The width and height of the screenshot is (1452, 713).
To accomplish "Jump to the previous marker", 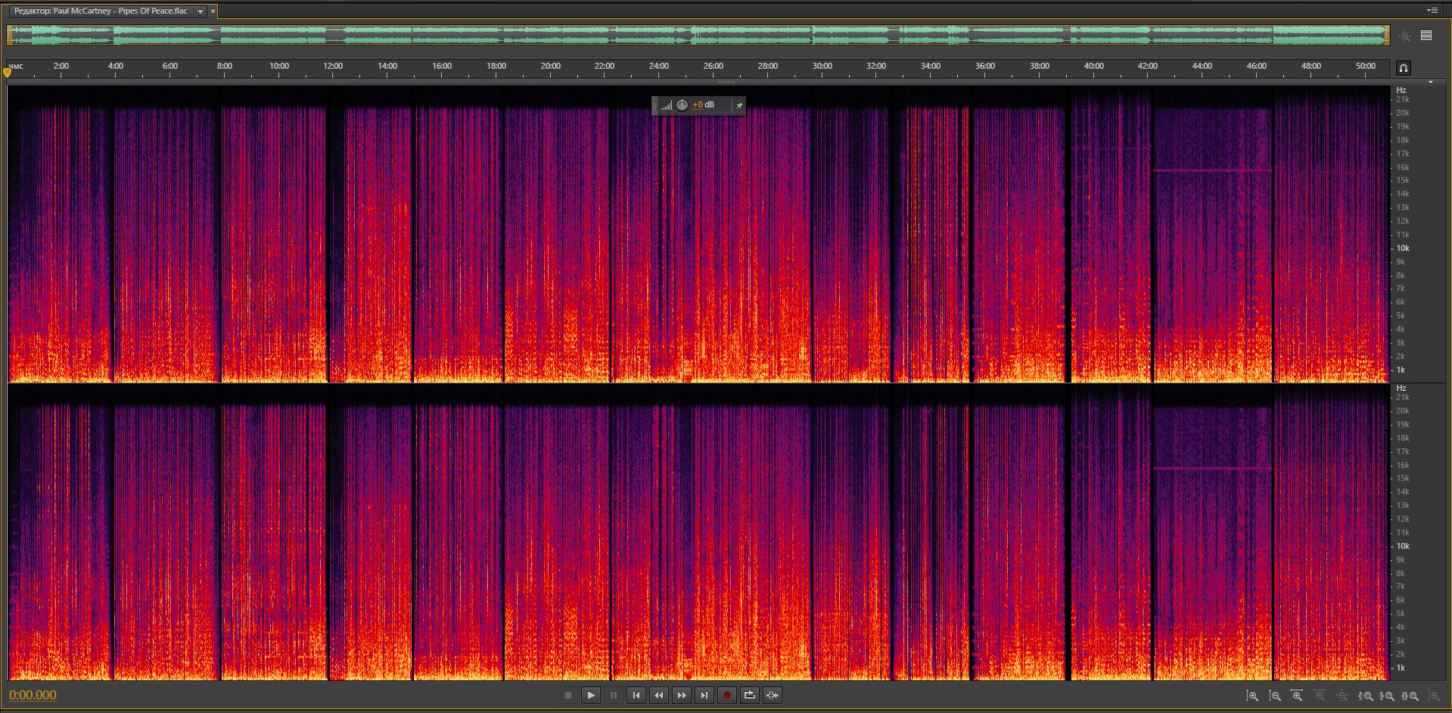I will (x=636, y=696).
